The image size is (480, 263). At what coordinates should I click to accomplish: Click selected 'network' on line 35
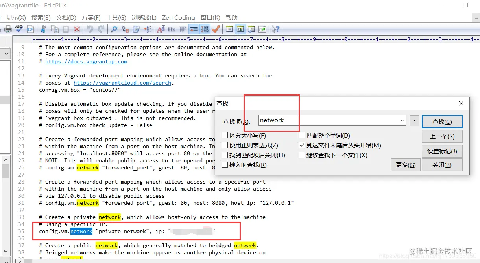click(x=81, y=231)
